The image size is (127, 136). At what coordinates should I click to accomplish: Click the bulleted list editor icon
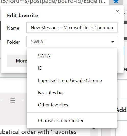pos(13,100)
